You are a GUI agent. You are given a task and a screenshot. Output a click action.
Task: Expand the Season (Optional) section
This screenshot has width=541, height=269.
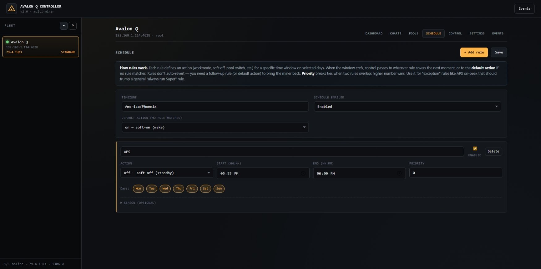(138, 203)
